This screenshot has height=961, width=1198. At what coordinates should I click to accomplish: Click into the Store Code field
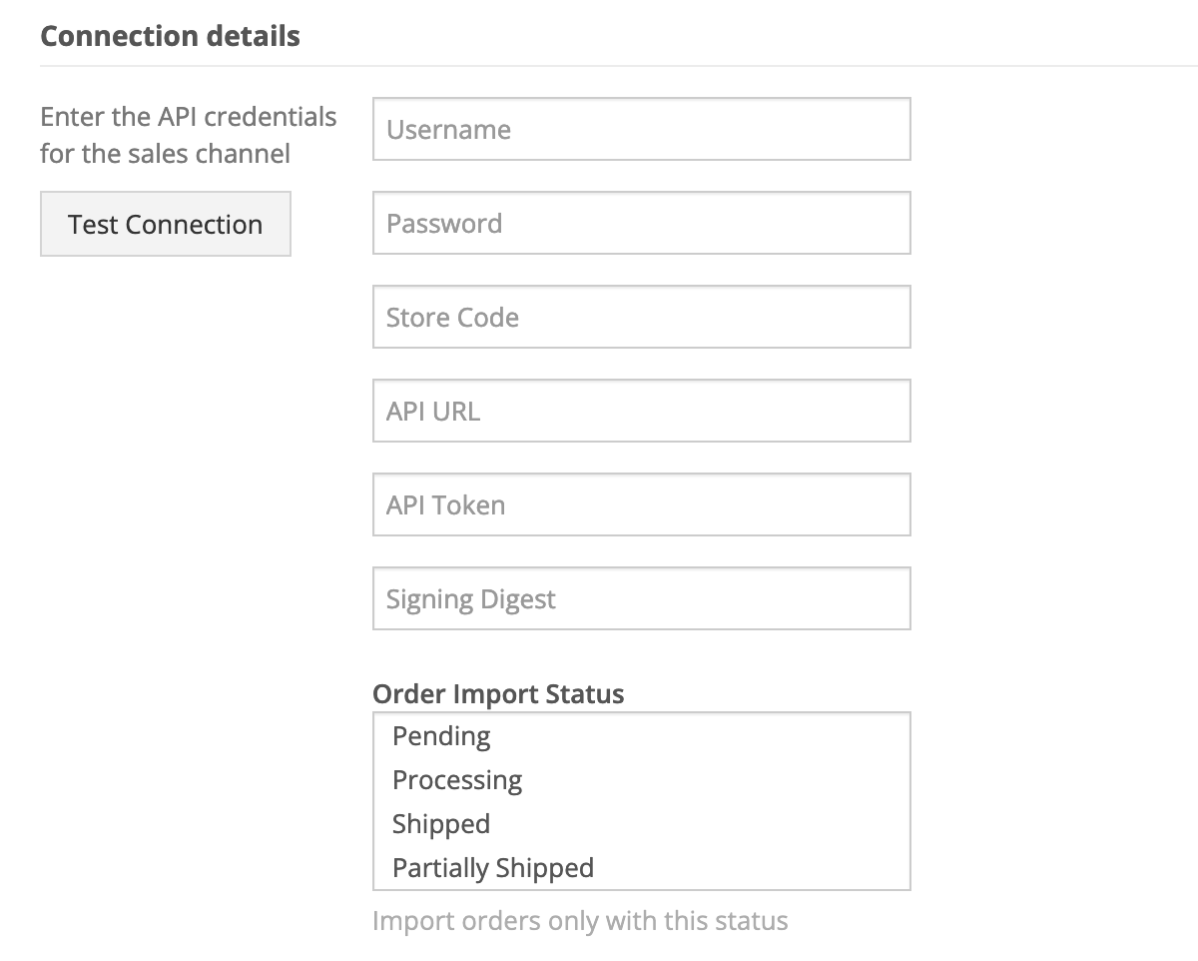pos(641,317)
